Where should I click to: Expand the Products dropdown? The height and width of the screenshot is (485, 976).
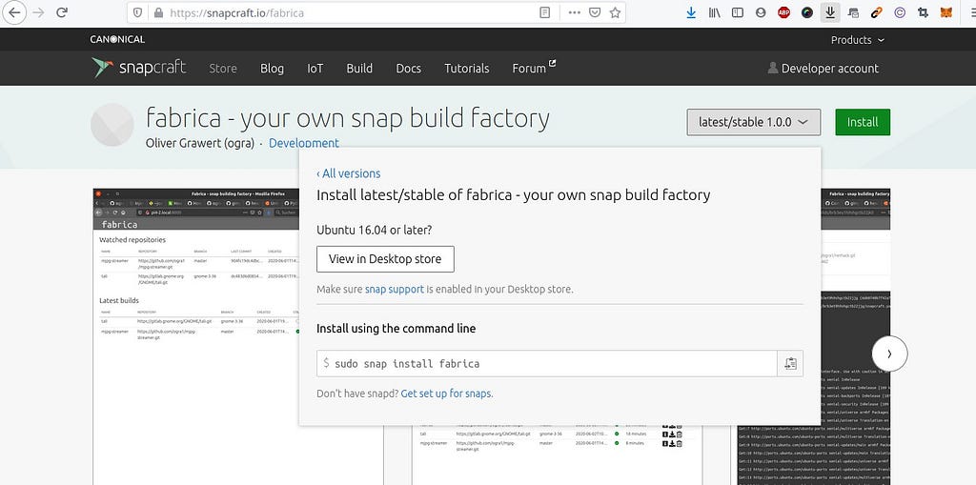857,40
